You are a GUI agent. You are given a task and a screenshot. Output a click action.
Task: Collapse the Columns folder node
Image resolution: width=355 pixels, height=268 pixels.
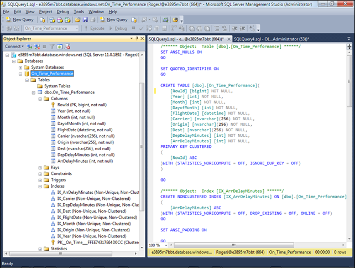40,99
